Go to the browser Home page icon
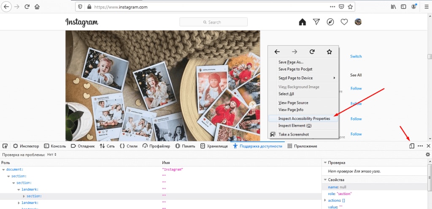 [x=37, y=7]
